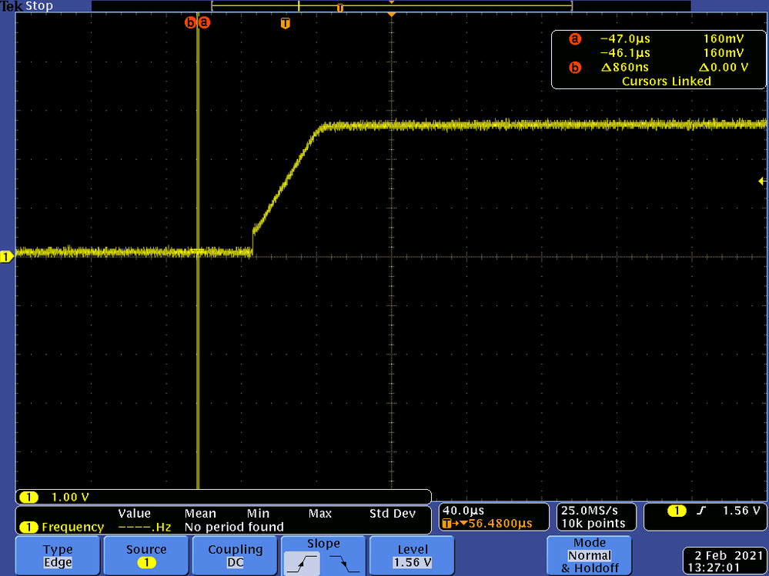
Task: Click the date and time display
Action: pyautogui.click(x=724, y=561)
